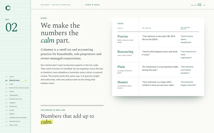The width and height of the screenshot is (214, 133).
Task: Go to the Logo section
Action: tap(11, 84)
